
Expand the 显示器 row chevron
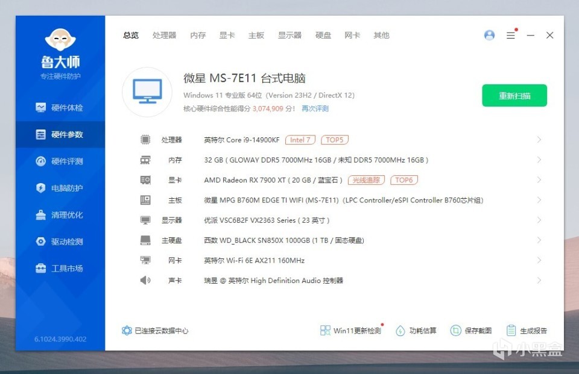(x=539, y=220)
